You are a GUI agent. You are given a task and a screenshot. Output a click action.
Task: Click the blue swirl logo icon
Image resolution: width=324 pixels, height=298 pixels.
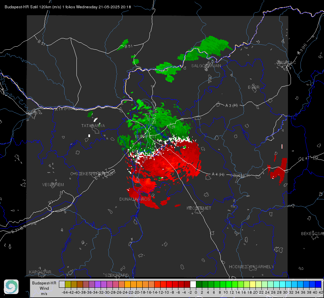(11, 287)
